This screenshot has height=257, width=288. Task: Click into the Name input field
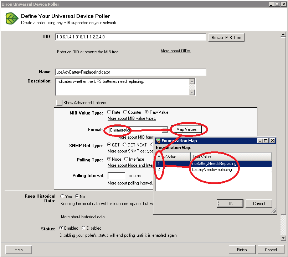pyautogui.click(x=130, y=72)
